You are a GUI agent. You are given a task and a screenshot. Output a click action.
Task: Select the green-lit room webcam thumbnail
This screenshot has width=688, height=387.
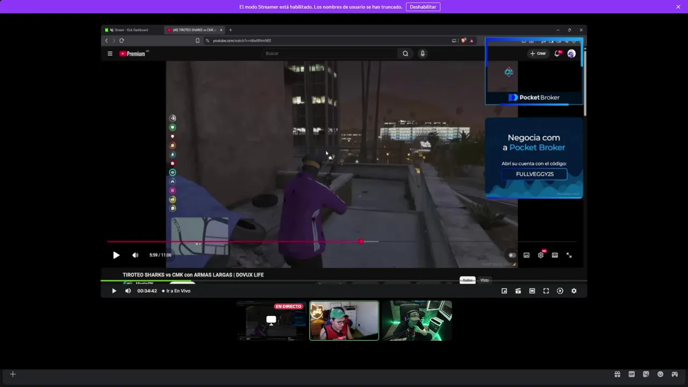(x=417, y=320)
